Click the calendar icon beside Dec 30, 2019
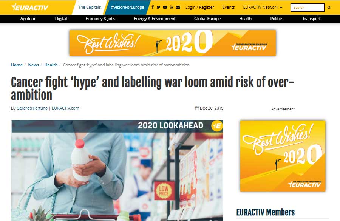The height and width of the screenshot is (221, 340). (x=197, y=108)
